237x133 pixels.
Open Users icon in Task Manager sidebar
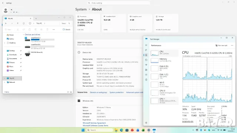[146, 70]
